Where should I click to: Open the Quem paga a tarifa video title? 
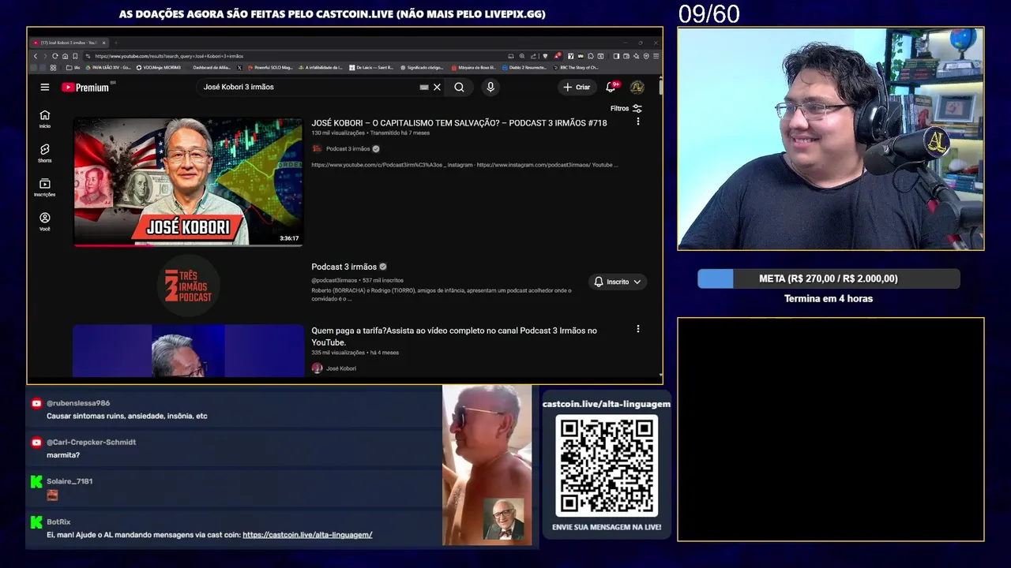click(x=454, y=336)
